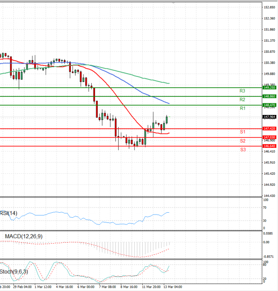This screenshot has height=291, width=278.
Task: Click the 144.920 price axis value
Action: (x=270, y=185)
